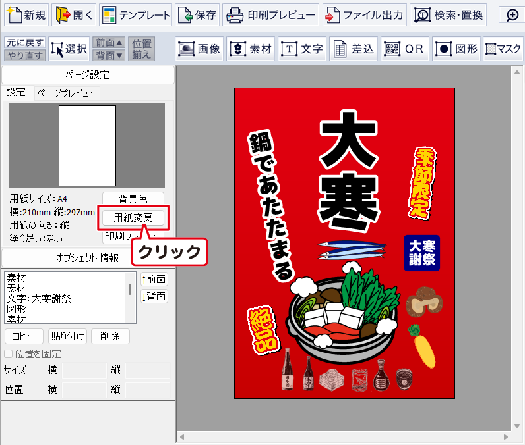
Task: Open the テンプレート (Template) chooser
Action: coord(136,14)
